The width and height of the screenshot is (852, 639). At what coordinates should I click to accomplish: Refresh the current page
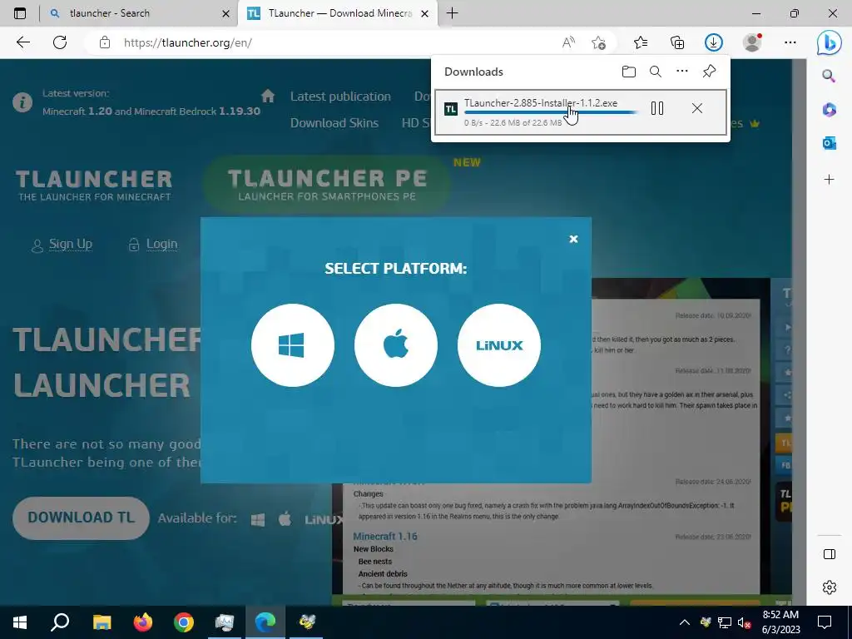point(60,42)
